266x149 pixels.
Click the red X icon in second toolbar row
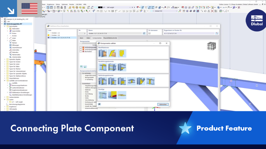(x=212, y=11)
